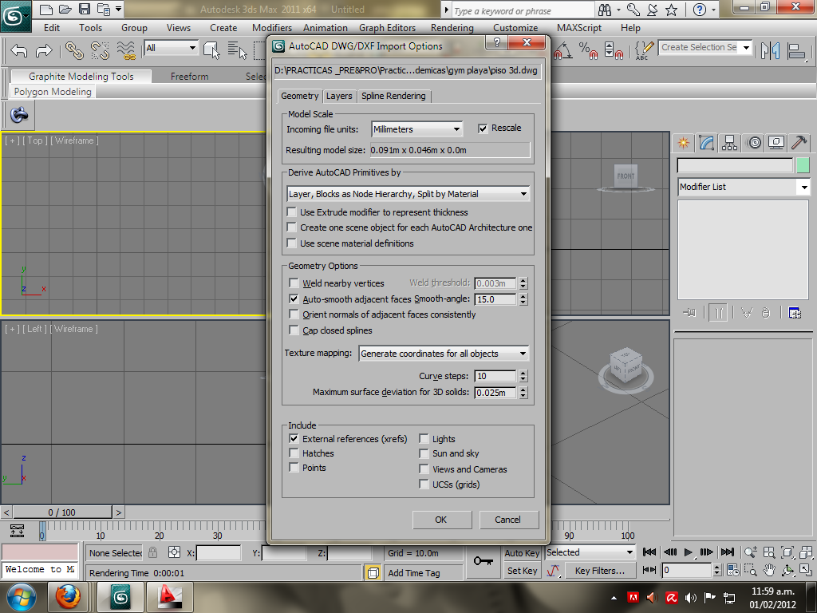Switch to the Spline Rendering tab
Image resolution: width=817 pixels, height=613 pixels.
(394, 96)
